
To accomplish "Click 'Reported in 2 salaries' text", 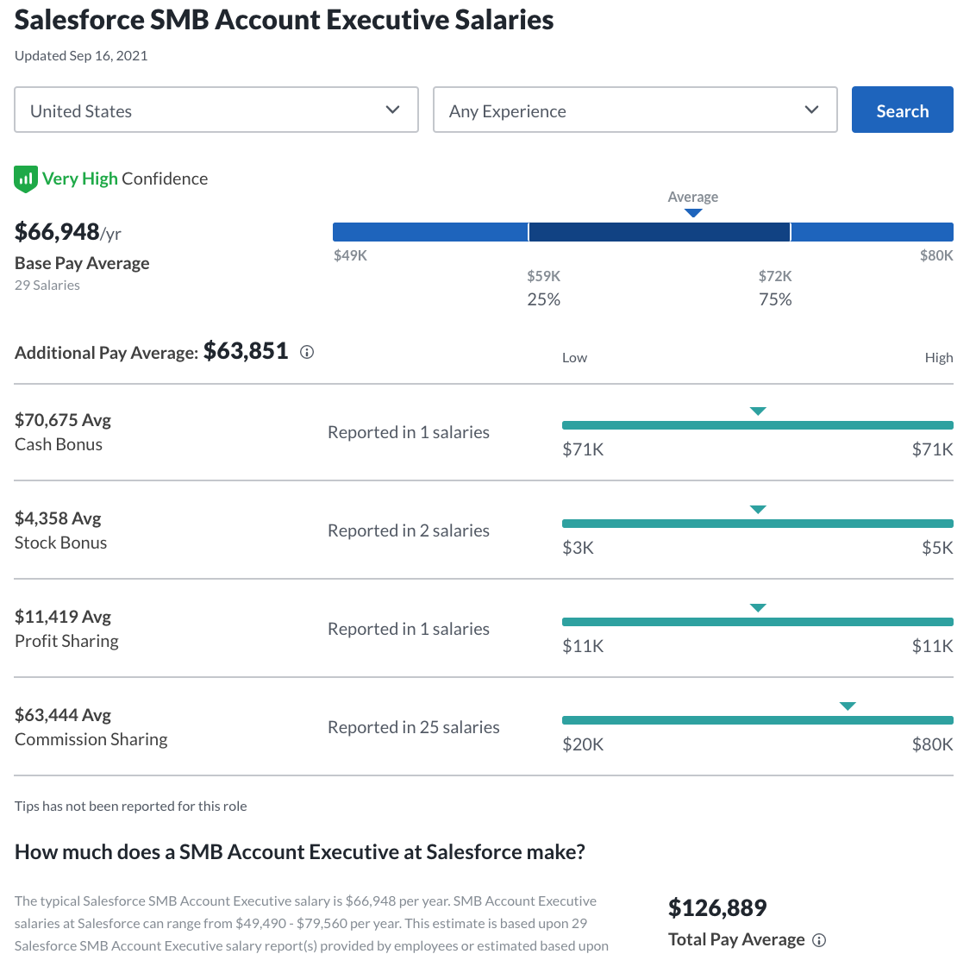I will 409,530.
